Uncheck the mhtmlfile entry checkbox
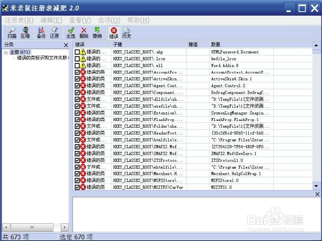Image resolution: width=322 pixels, height=241 pixels. pos(77,167)
